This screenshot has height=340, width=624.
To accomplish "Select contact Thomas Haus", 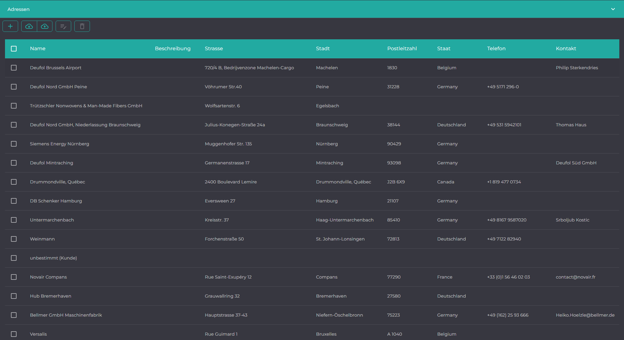I will 571,125.
